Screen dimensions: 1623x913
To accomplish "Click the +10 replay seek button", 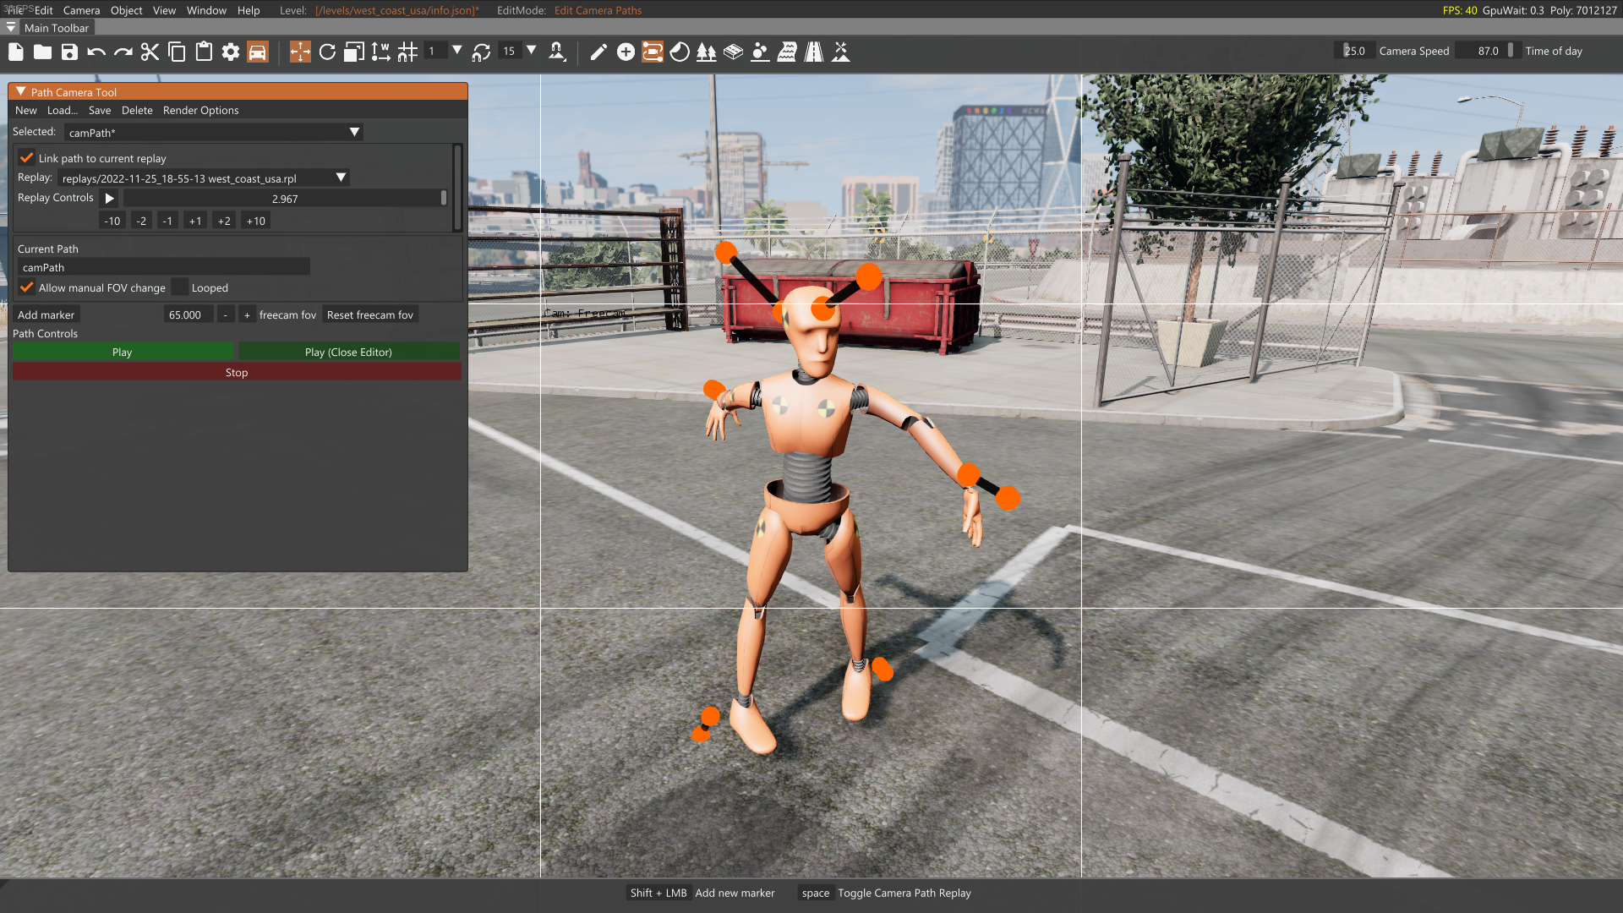I will [x=255, y=221].
